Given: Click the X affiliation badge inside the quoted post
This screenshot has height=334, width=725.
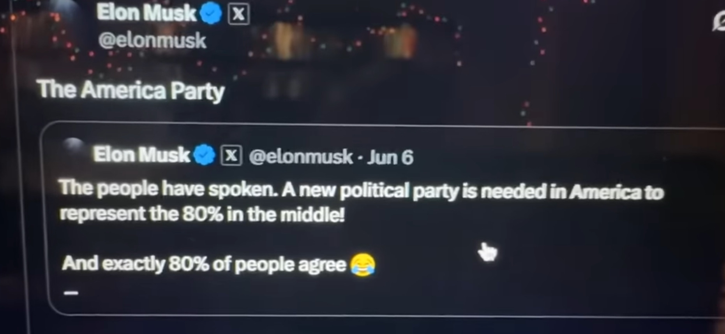Looking at the screenshot, I should [x=231, y=156].
